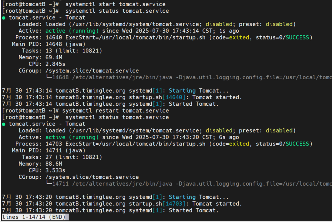The image size is (332, 222).
Task: Click 'Starting Tomcat...' in the 17:43:20 log
Action: click(x=199, y=197)
